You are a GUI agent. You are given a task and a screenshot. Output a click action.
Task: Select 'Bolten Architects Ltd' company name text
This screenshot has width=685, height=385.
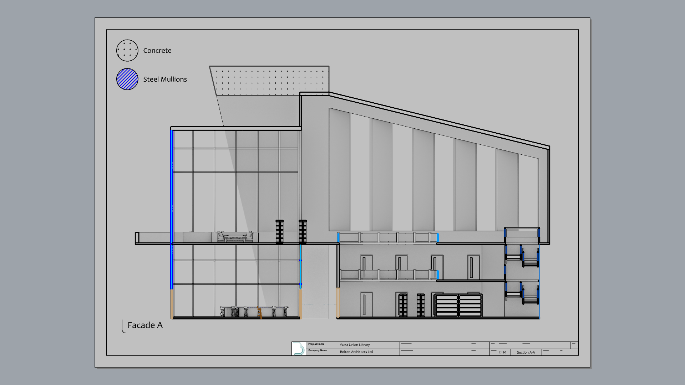tap(356, 352)
